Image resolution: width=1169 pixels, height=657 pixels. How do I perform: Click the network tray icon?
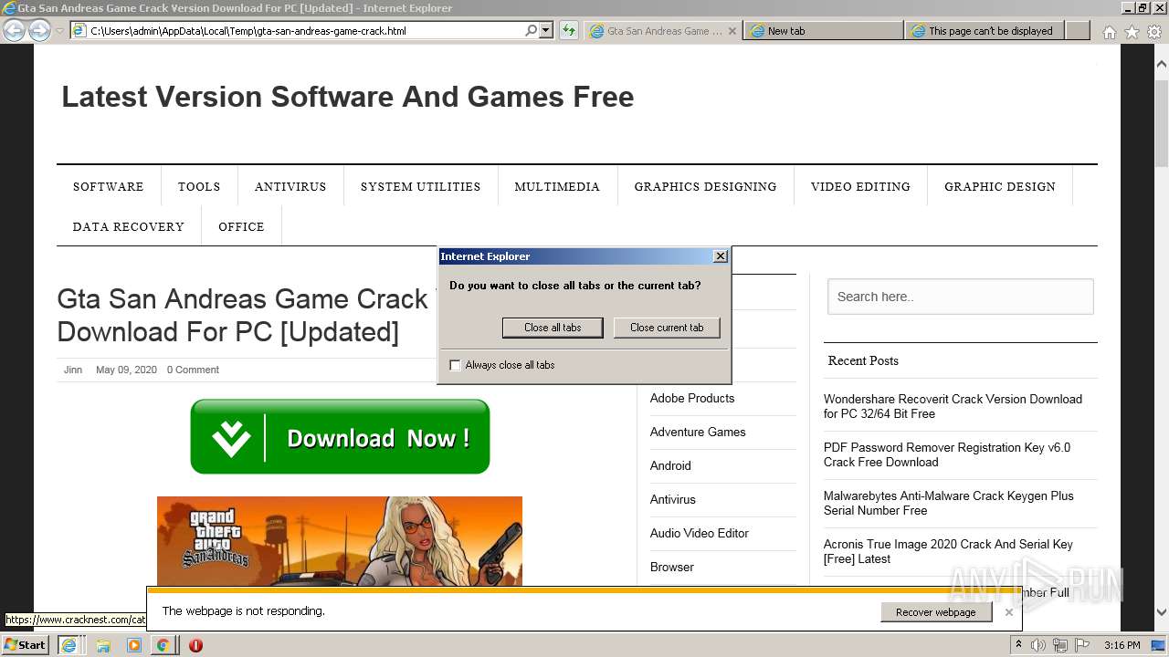pos(1060,645)
